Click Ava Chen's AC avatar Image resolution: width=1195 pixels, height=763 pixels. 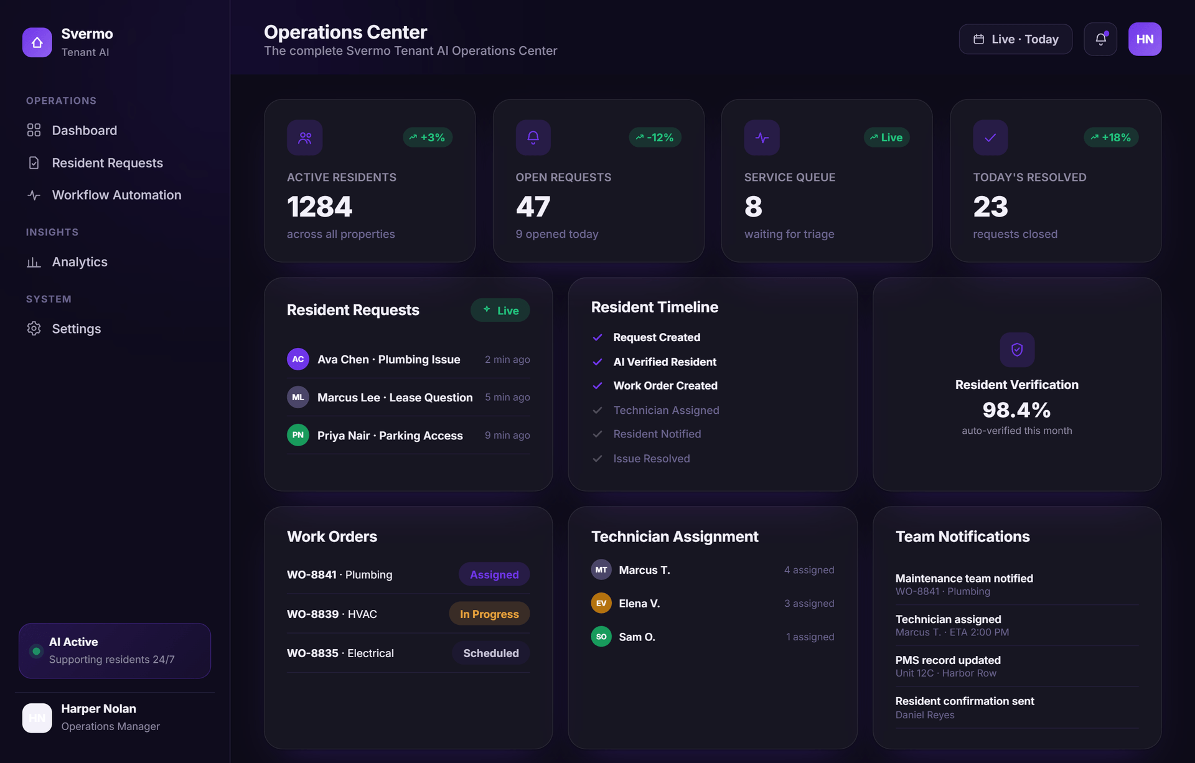298,359
